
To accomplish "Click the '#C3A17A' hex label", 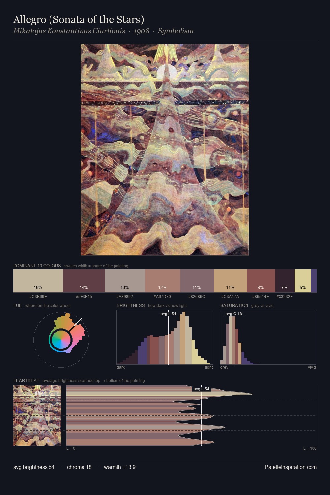I will pyautogui.click(x=230, y=296).
